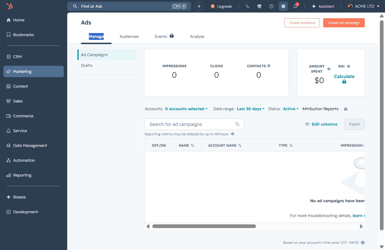The image size is (385, 250).
Task: Click the Search for ad campaigns field
Action: 194,124
